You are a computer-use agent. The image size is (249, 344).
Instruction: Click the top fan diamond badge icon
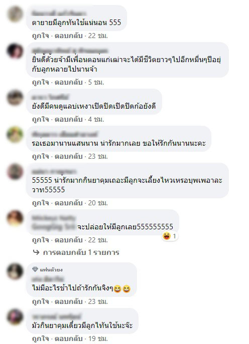tap(35, 269)
